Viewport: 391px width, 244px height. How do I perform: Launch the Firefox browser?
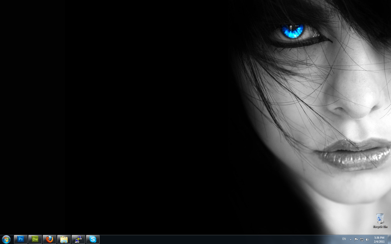point(50,239)
